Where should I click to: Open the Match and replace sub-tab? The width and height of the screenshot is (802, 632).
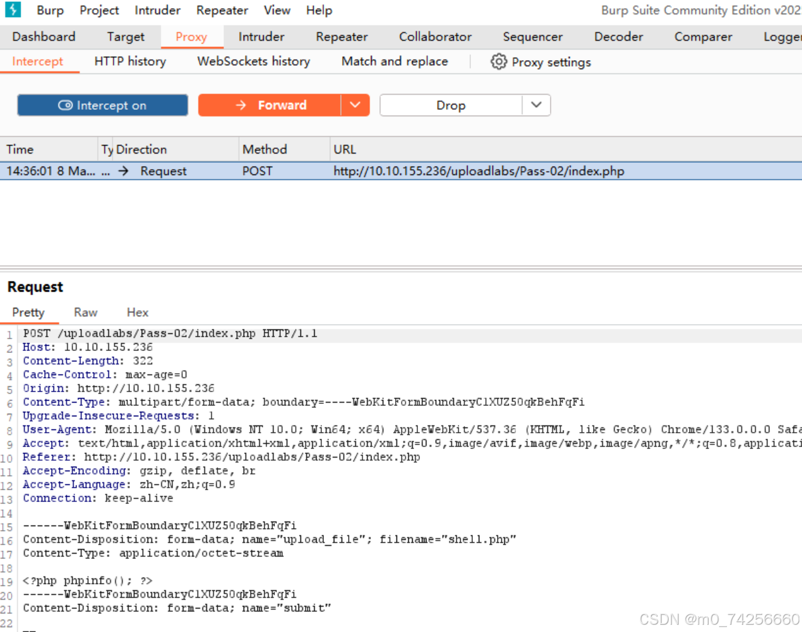[x=394, y=61]
